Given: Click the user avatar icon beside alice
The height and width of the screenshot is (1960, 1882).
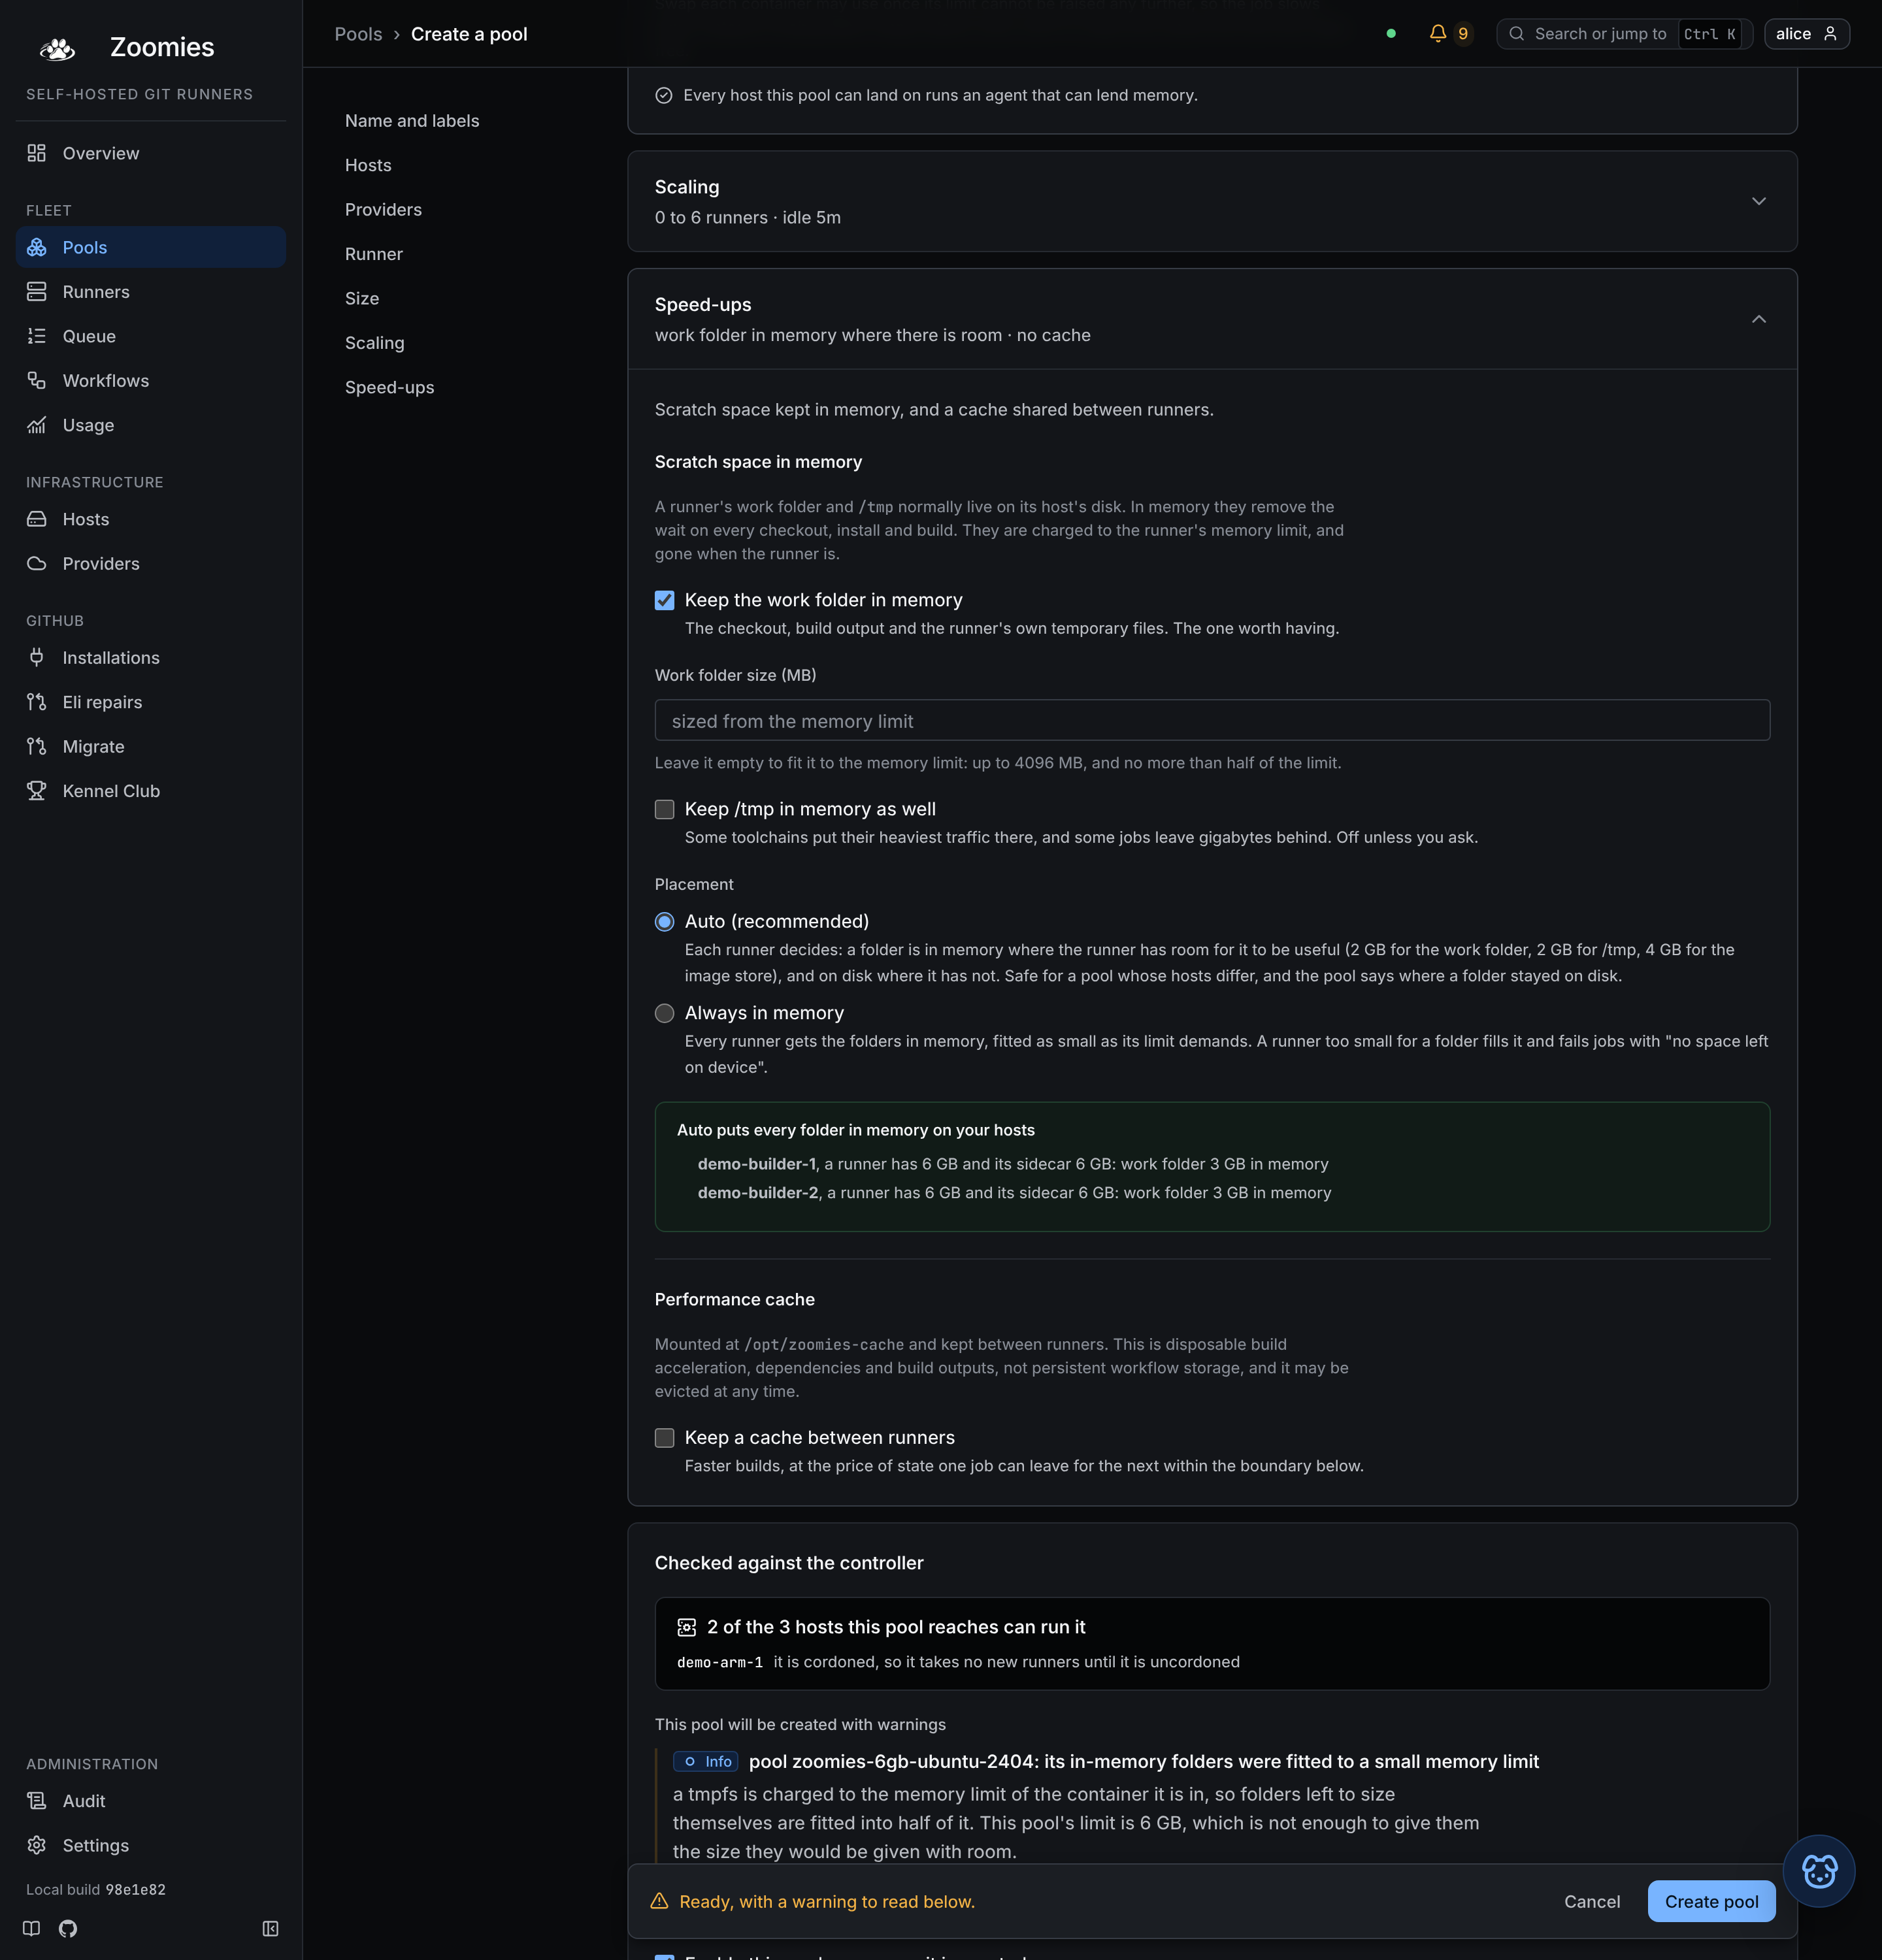Looking at the screenshot, I should 1830,34.
